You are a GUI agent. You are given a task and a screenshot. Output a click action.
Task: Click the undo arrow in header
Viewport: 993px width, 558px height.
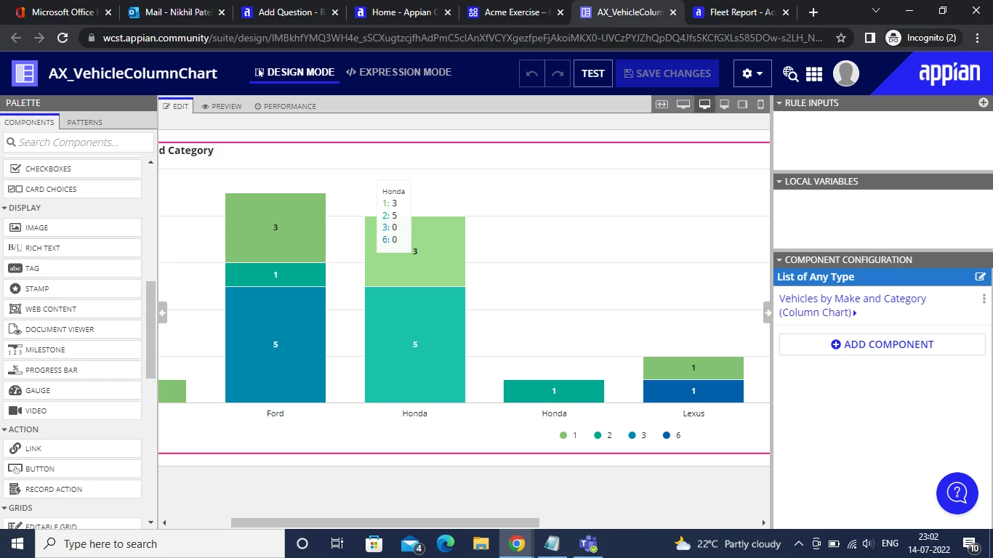[532, 73]
